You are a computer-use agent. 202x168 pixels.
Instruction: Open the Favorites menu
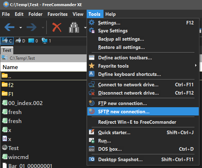click(58, 14)
